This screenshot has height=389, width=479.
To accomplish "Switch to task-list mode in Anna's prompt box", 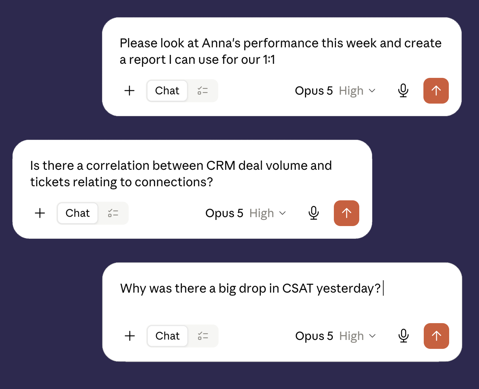I will click(x=203, y=91).
